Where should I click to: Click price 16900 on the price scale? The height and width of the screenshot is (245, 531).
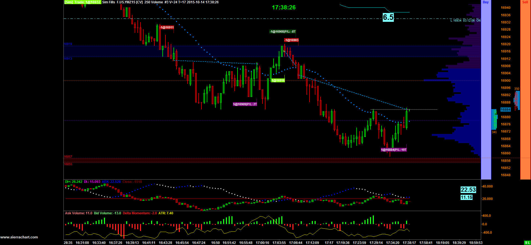click(x=506, y=81)
